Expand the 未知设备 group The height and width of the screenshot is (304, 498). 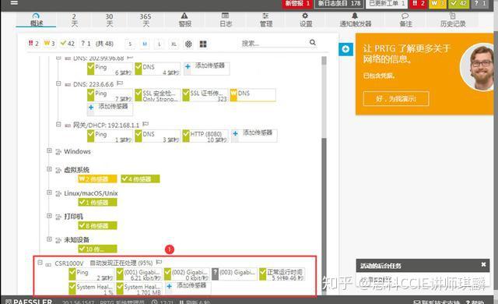[x=49, y=239]
